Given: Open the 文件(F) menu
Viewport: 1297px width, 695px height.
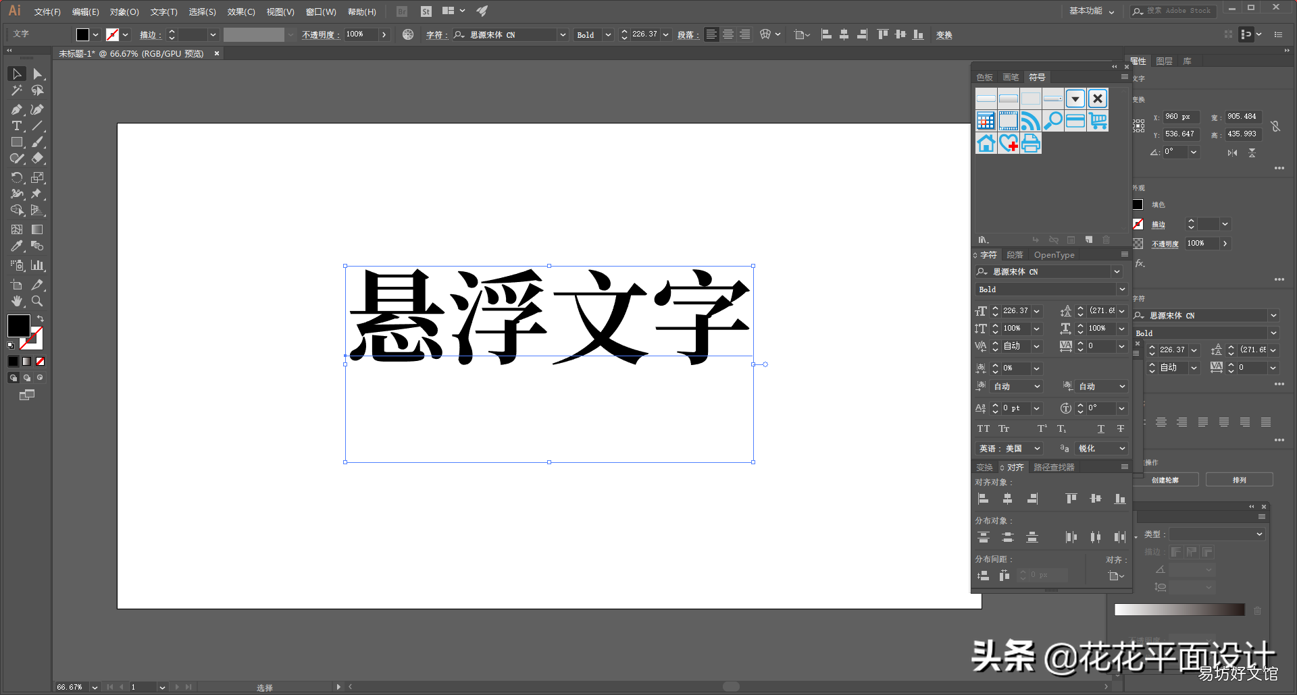Looking at the screenshot, I should pyautogui.click(x=47, y=11).
